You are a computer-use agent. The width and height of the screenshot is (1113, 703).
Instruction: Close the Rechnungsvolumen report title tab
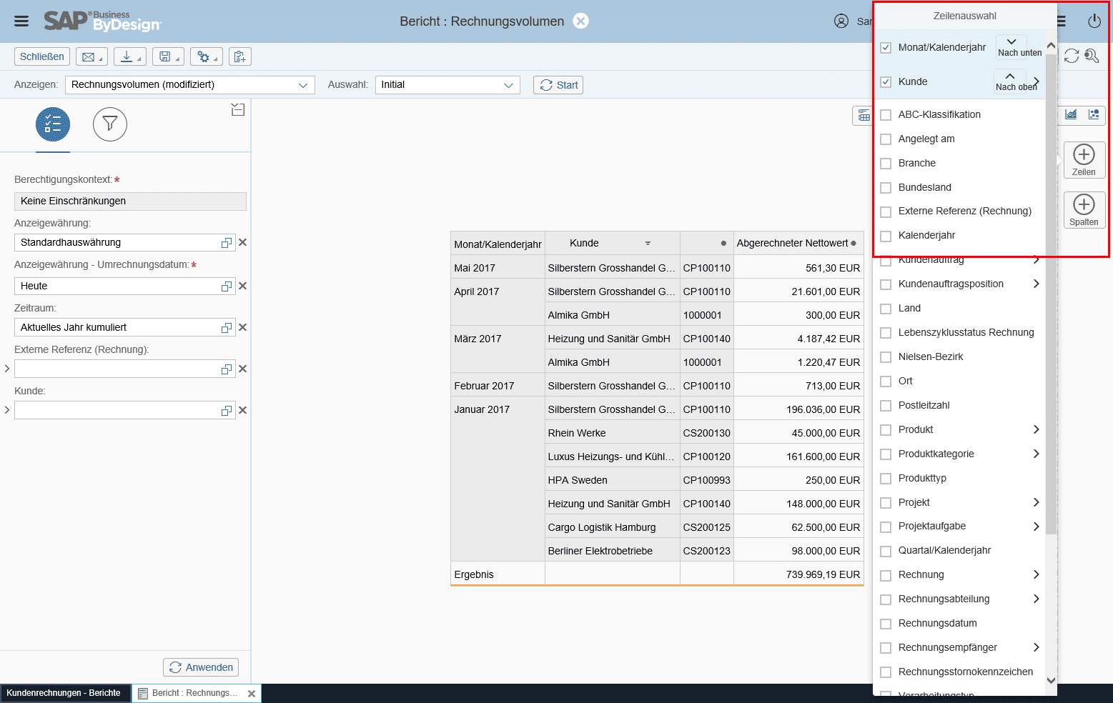pos(581,21)
